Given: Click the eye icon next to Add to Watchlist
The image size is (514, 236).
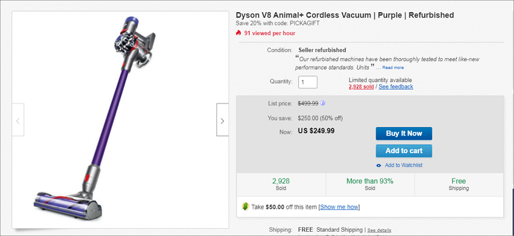Looking at the screenshot, I should 379,165.
